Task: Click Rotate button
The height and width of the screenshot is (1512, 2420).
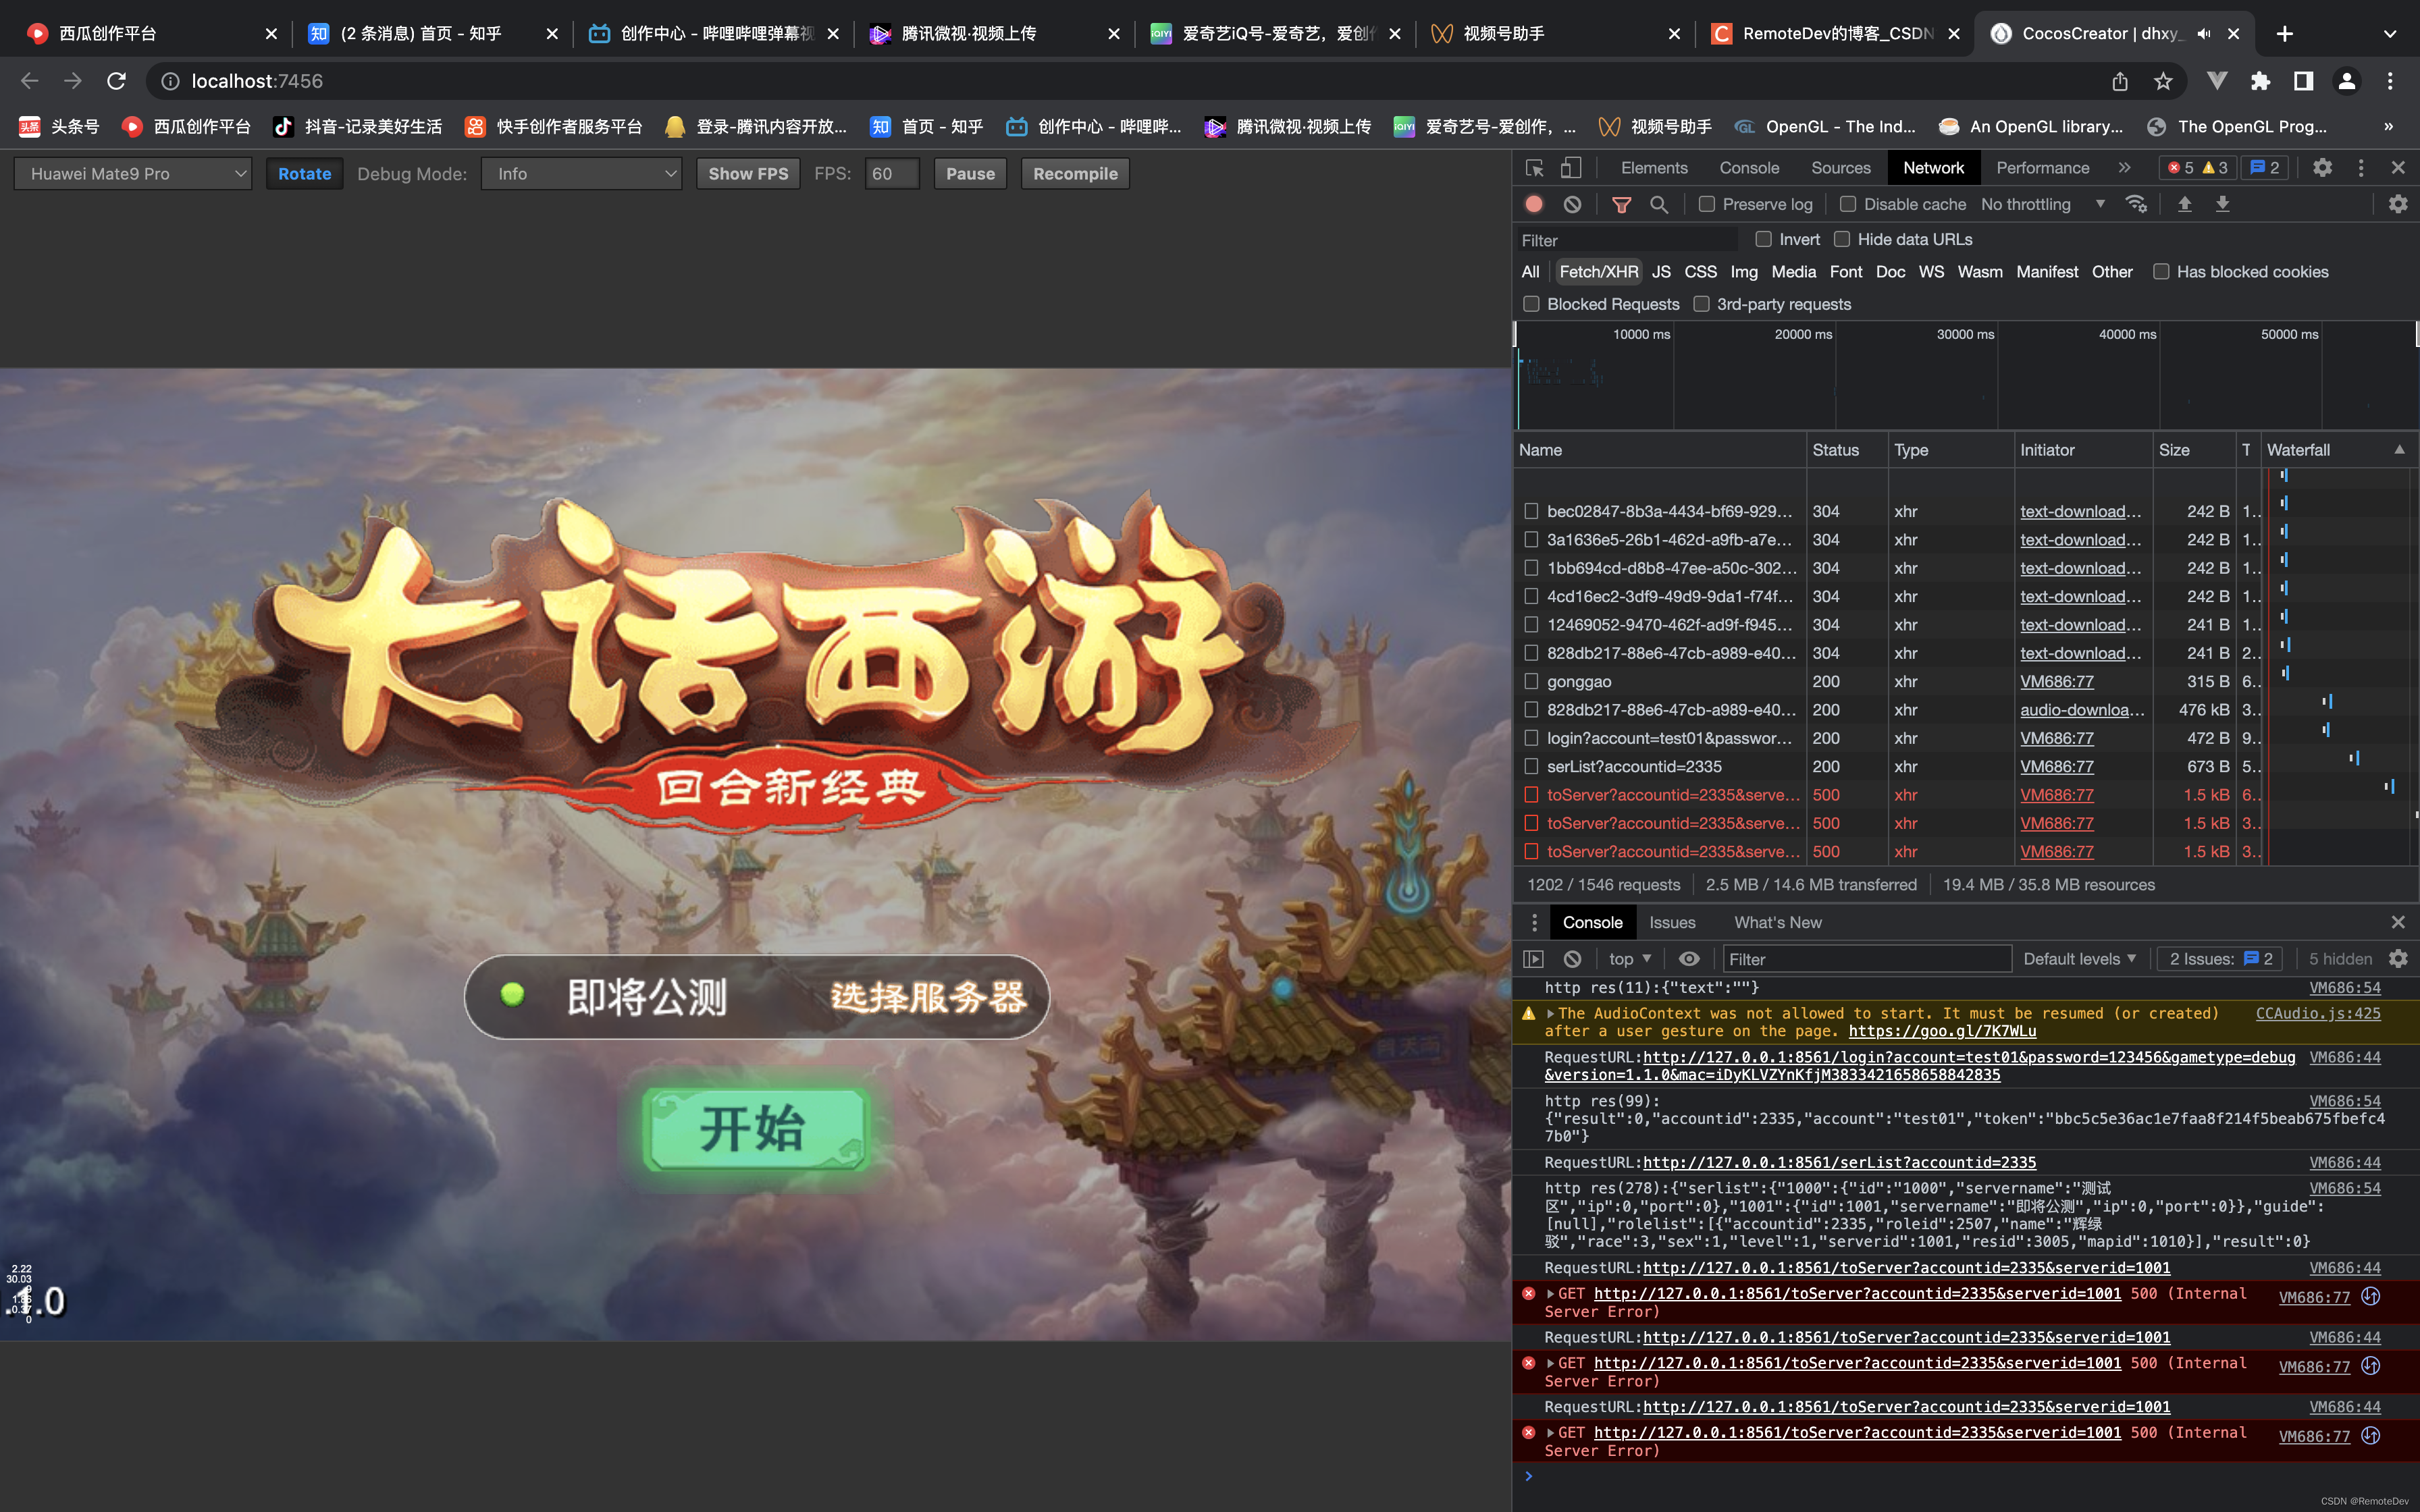Action: 304,174
